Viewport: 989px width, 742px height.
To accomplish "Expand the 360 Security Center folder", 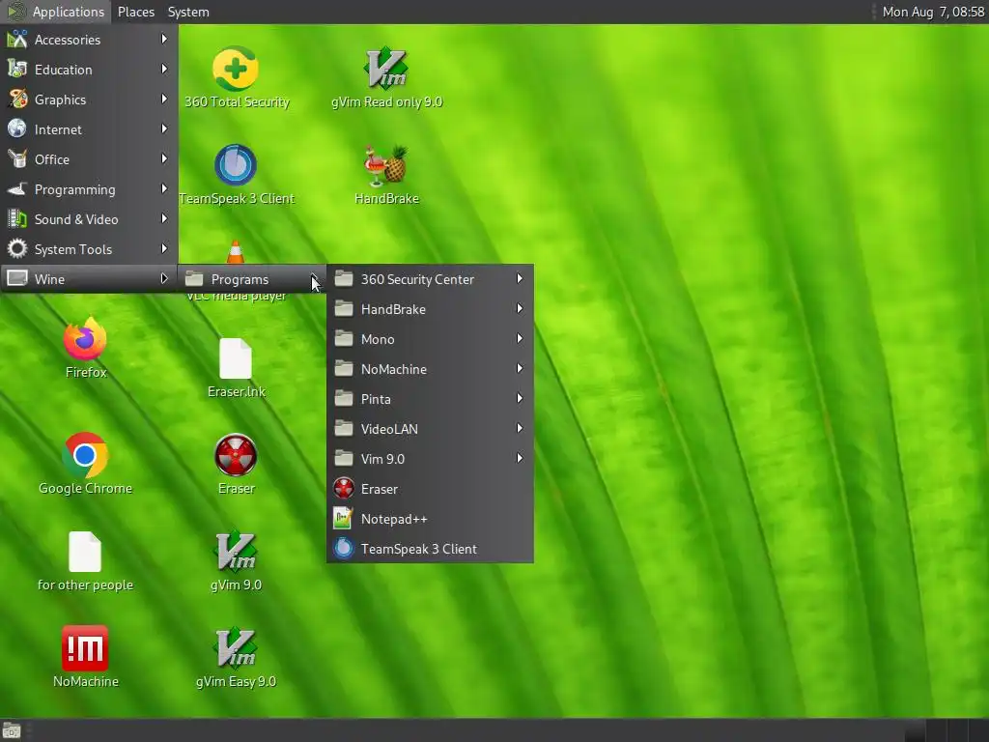I will coord(430,279).
